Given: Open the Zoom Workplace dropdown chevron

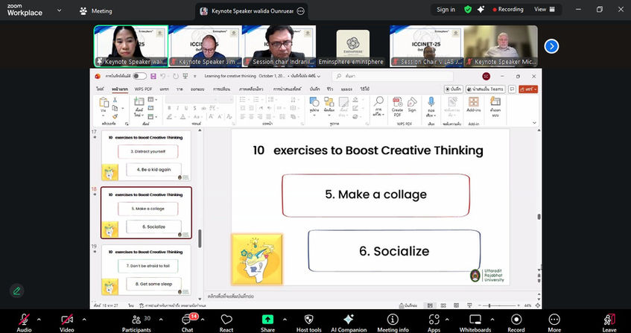Looking at the screenshot, I should (x=60, y=10).
